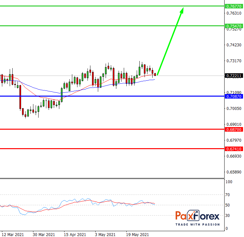Click the green 0.75470 price label
This screenshot has height=237, width=244.
click(x=234, y=26)
